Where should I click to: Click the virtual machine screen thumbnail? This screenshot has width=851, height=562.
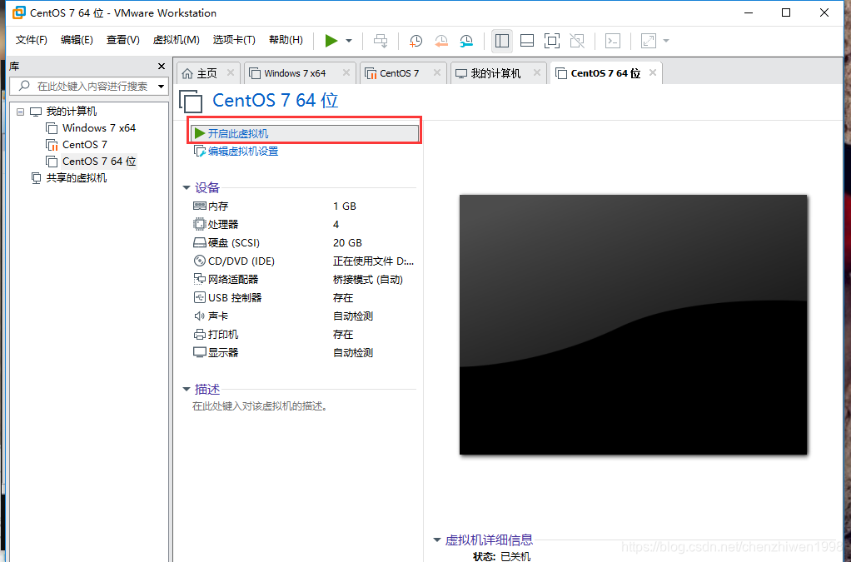tap(633, 325)
